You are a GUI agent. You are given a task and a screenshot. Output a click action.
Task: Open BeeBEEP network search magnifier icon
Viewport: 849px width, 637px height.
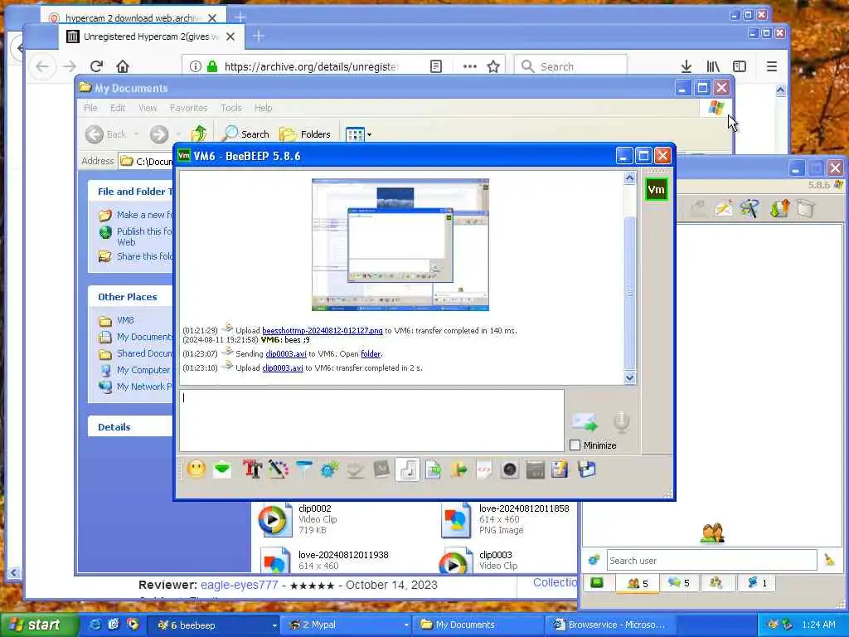[750, 208]
